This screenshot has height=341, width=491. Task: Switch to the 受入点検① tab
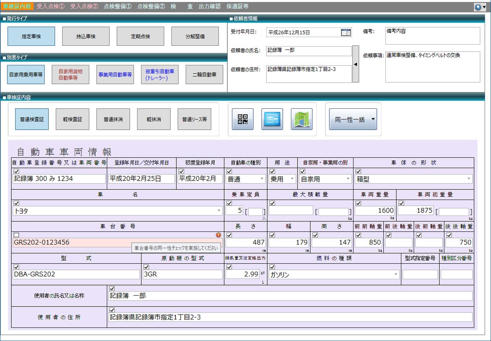pos(51,7)
